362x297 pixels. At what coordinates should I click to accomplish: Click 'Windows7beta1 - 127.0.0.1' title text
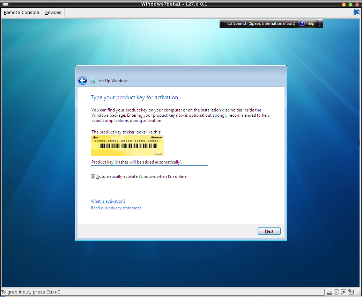[x=174, y=4]
